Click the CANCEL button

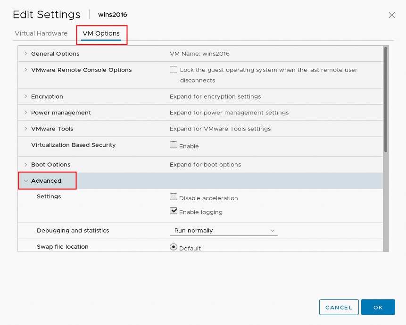[x=339, y=307]
